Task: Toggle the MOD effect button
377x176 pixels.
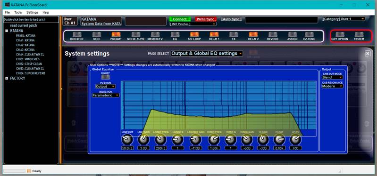Action: tap(97, 34)
